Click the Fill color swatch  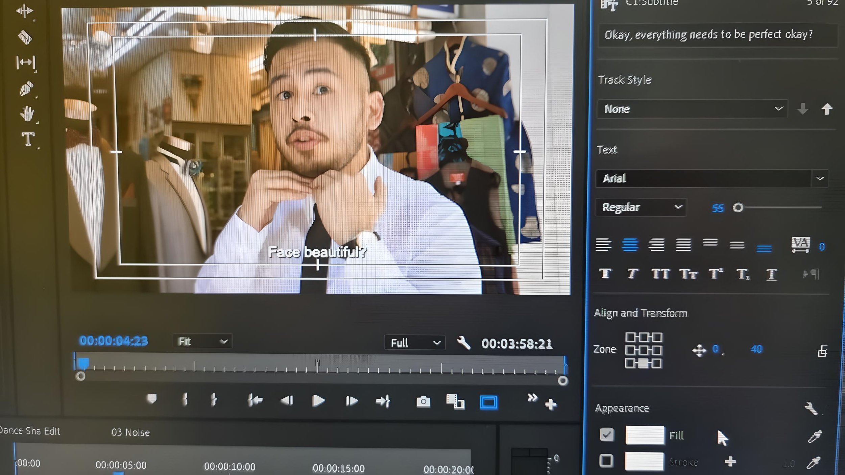[645, 435]
